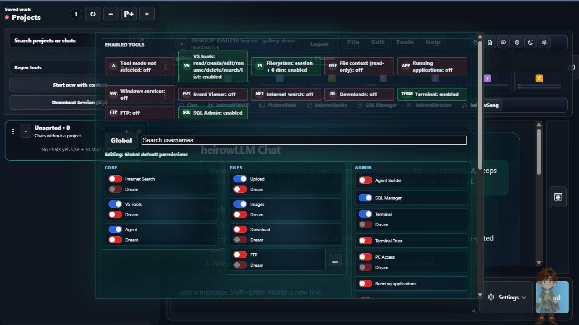Click the minus button beside Projects
Screen dimensions: 579x325
[111, 14]
